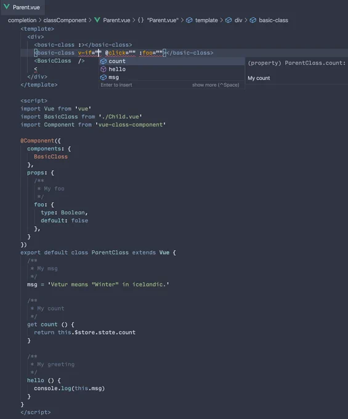Select the div breadcrumb segment
This screenshot has width=348, height=419.
coord(238,20)
